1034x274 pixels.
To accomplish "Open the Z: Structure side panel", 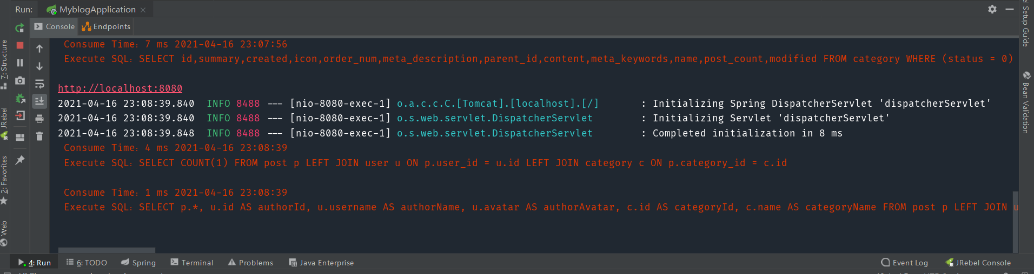I will click(x=4, y=64).
